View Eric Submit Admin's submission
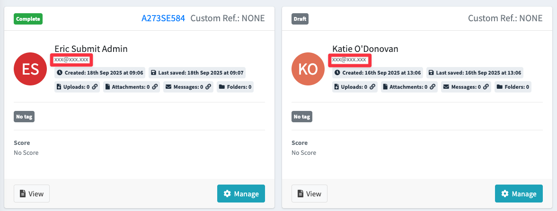Screen dimensions: 557x211 (32, 194)
